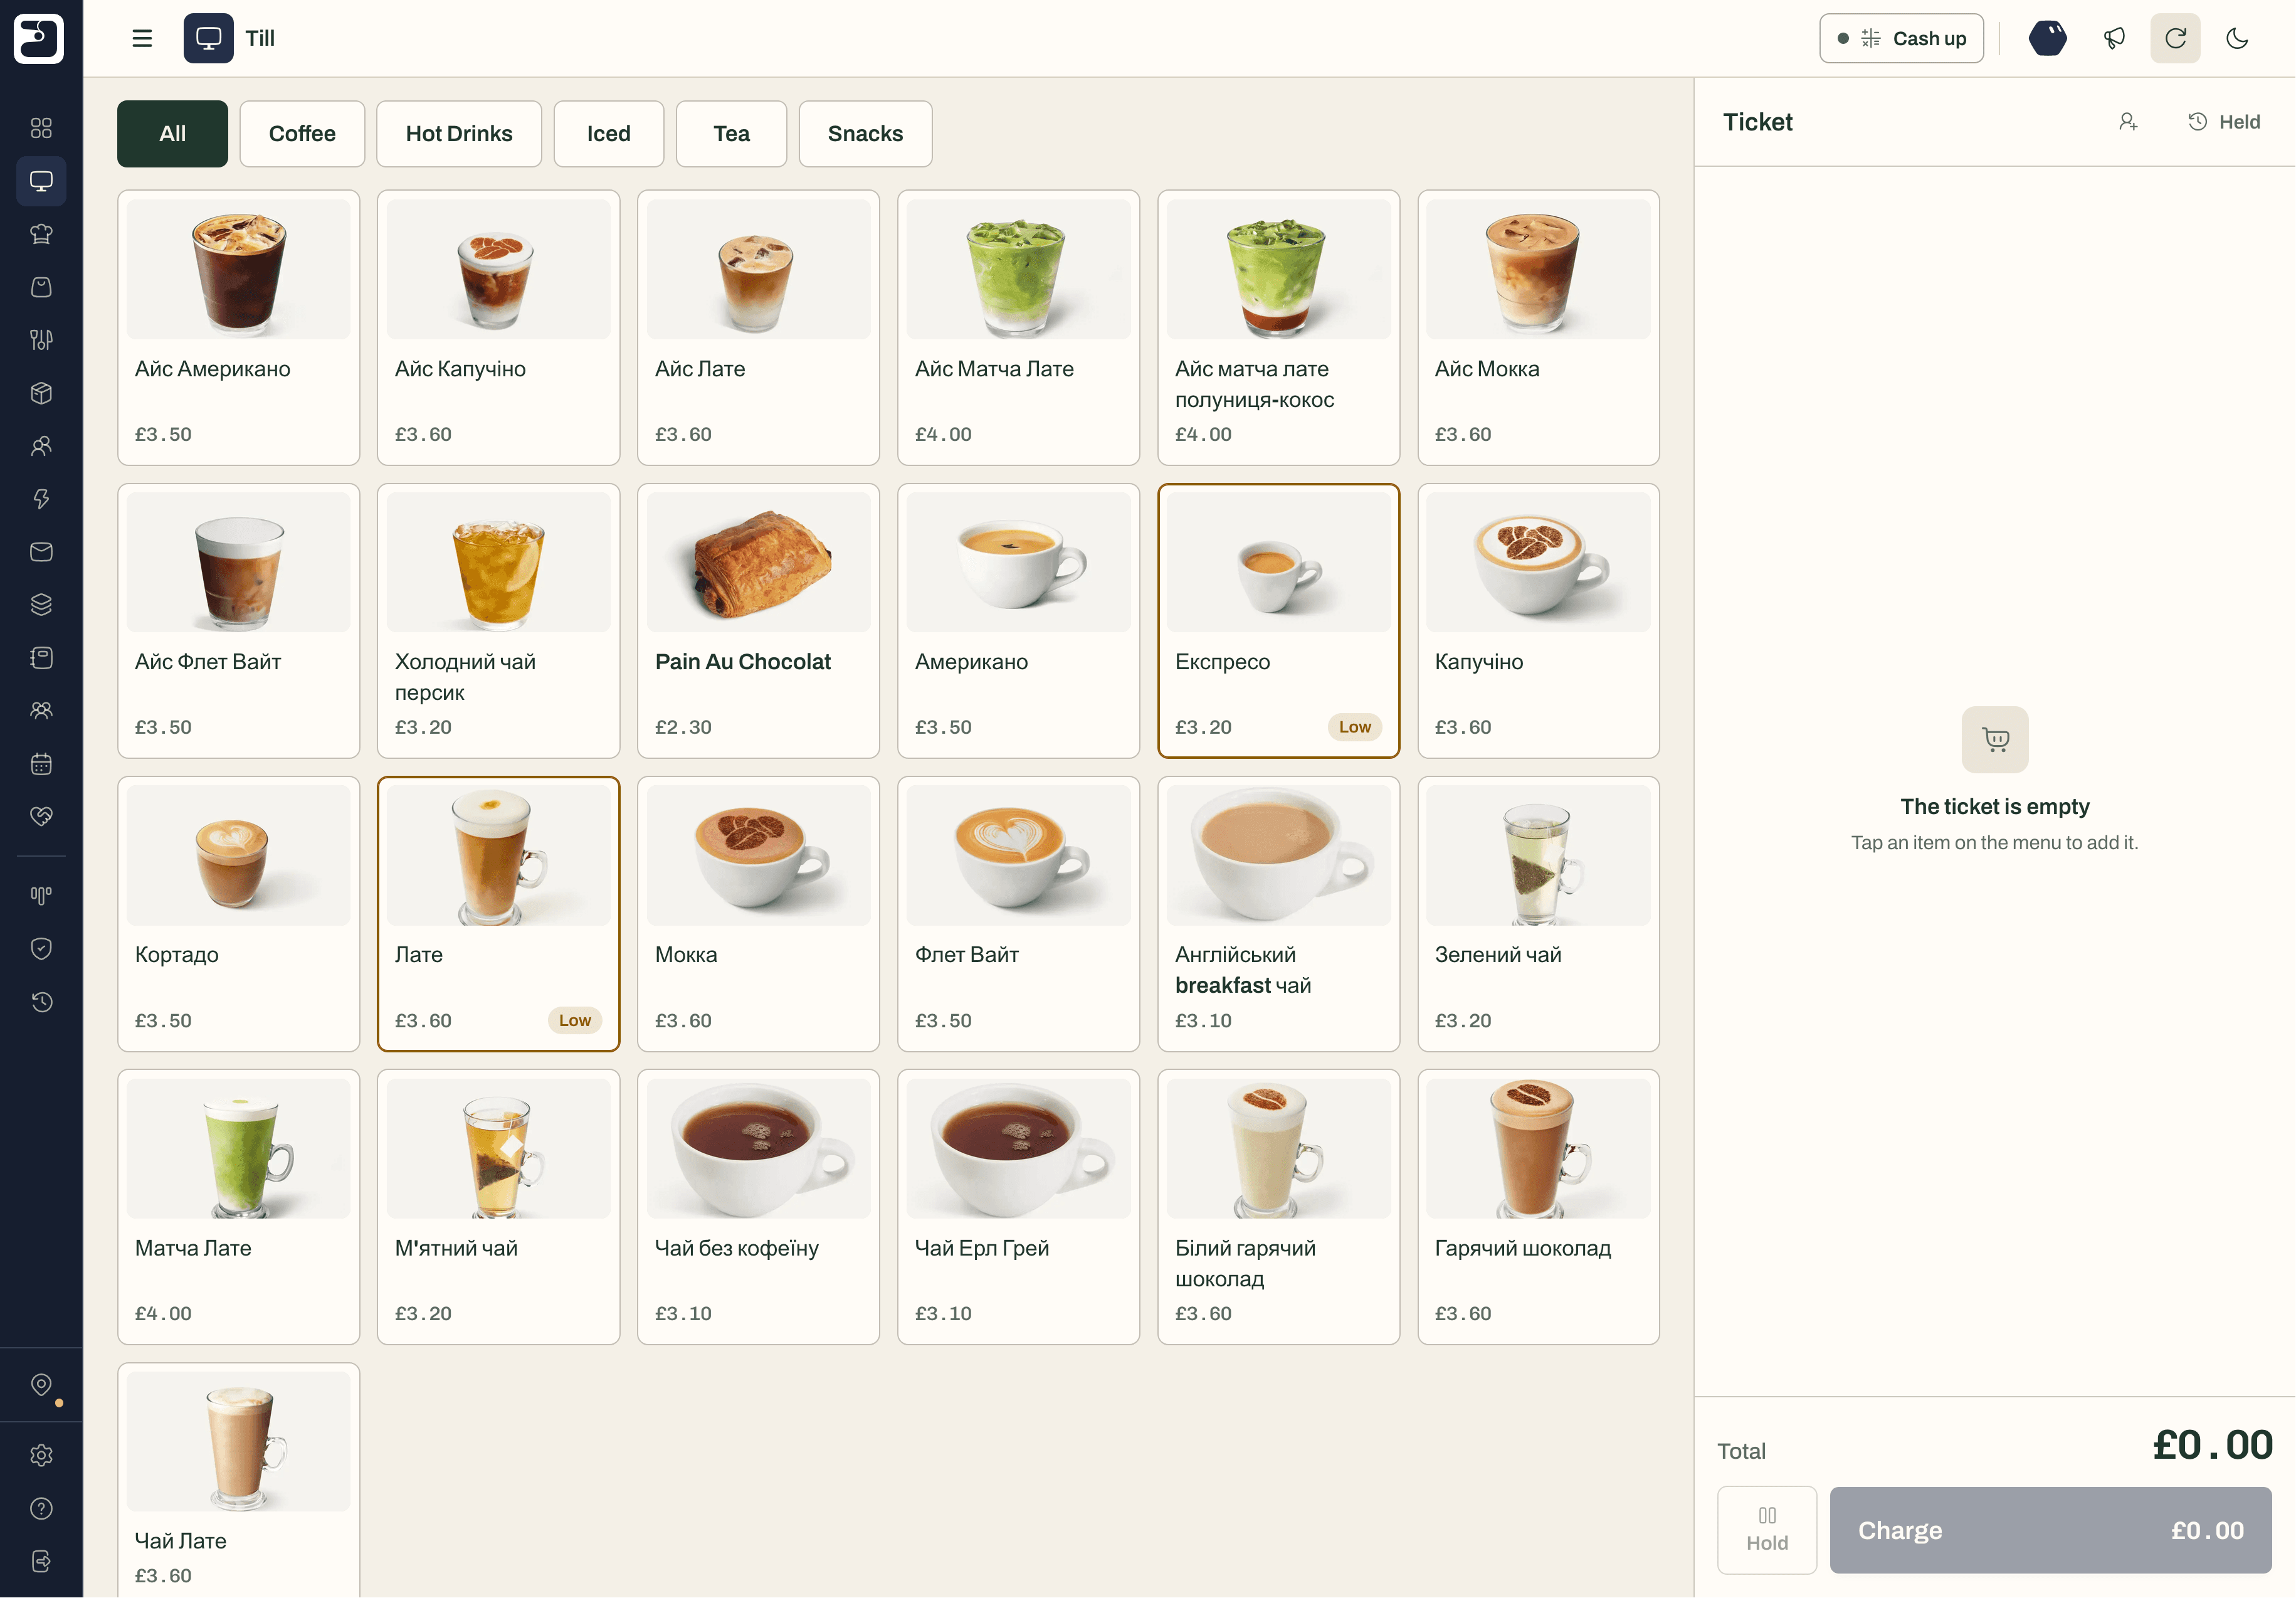This screenshot has height=1598, width=2296.
Task: Add Холодний чай персик to ticket
Action: point(498,621)
